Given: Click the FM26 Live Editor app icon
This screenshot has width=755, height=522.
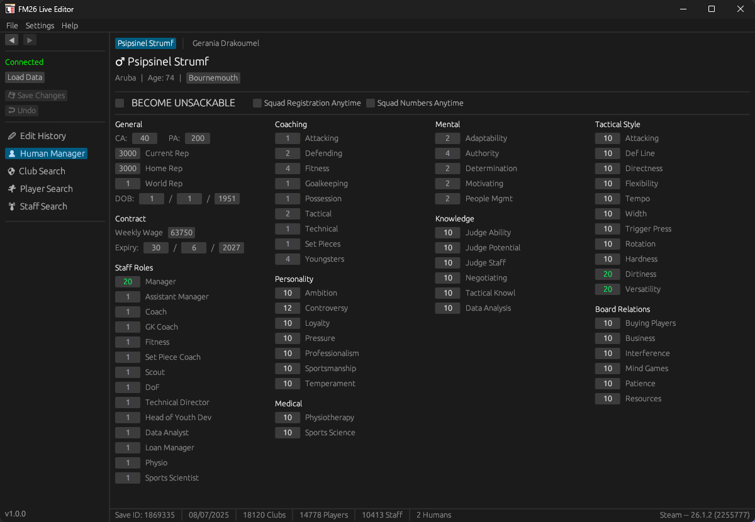Looking at the screenshot, I should click(x=10, y=9).
